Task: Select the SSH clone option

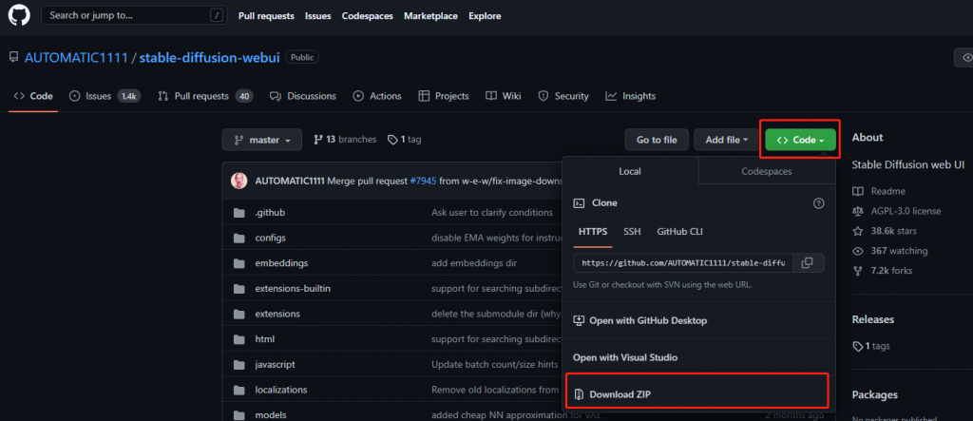Action: [x=632, y=232]
